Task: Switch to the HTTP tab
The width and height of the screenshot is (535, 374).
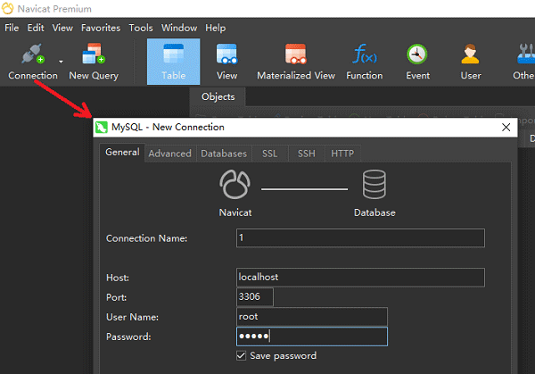Action: coord(342,154)
